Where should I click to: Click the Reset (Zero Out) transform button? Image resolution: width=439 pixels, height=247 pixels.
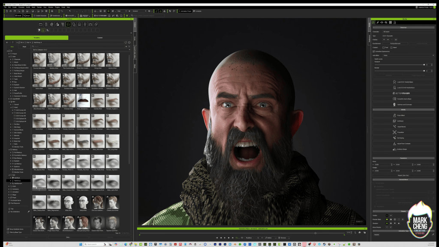coord(403,175)
